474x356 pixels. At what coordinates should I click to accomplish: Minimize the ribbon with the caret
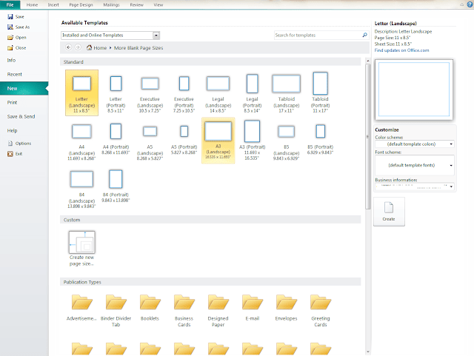(461, 4)
